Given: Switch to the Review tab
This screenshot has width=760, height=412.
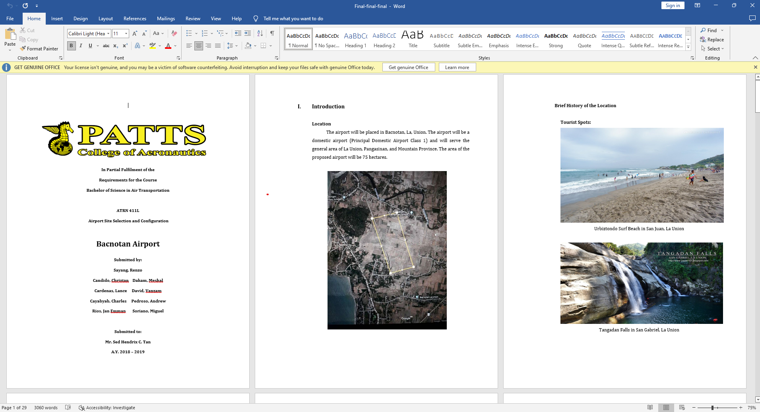Looking at the screenshot, I should 193,19.
